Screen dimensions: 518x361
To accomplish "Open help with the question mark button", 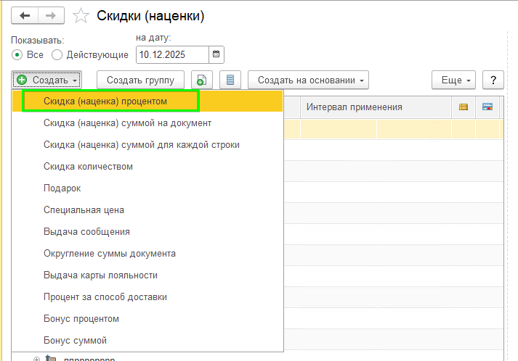I will [493, 80].
